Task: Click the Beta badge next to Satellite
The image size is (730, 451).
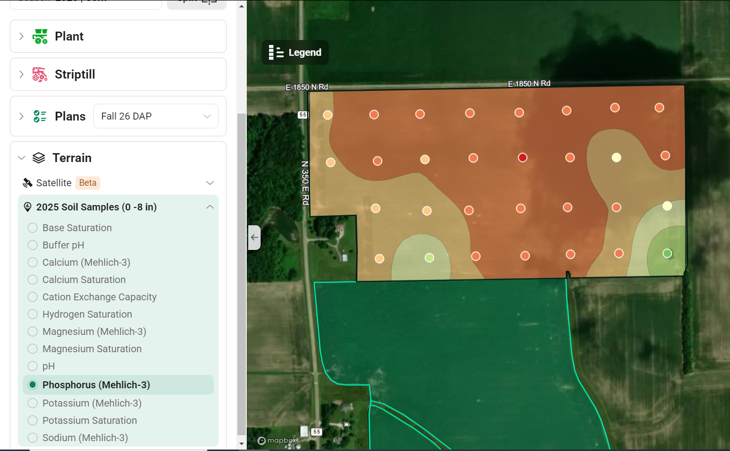Action: (x=88, y=183)
